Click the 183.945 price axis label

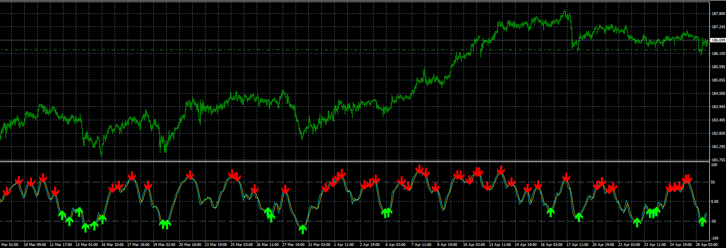(718, 107)
